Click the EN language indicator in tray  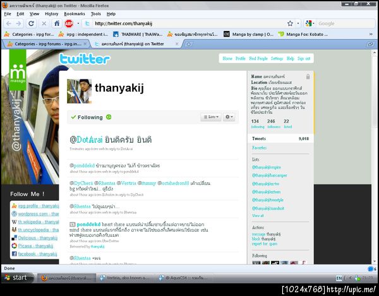coord(339,278)
